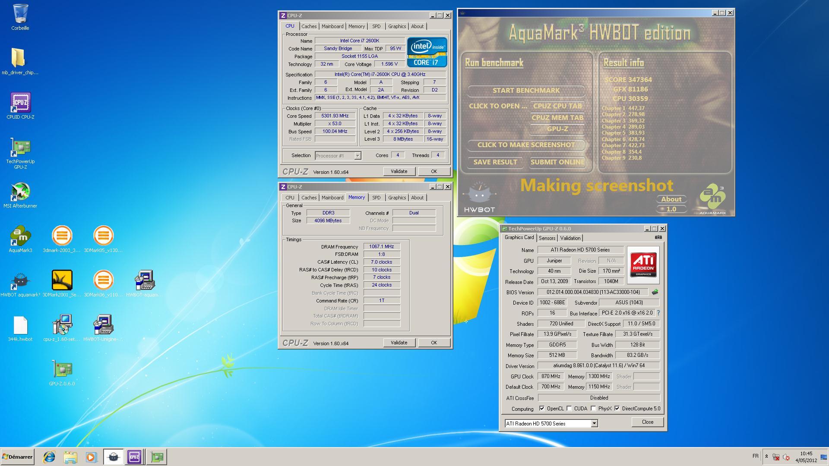This screenshot has height=466, width=829.
Task: Open Windows Explorer from taskbar
Action: tap(70, 457)
